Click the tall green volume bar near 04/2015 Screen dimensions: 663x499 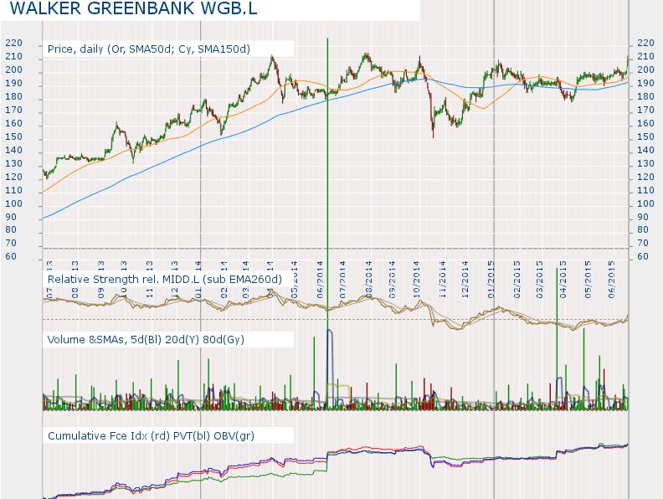[557, 338]
